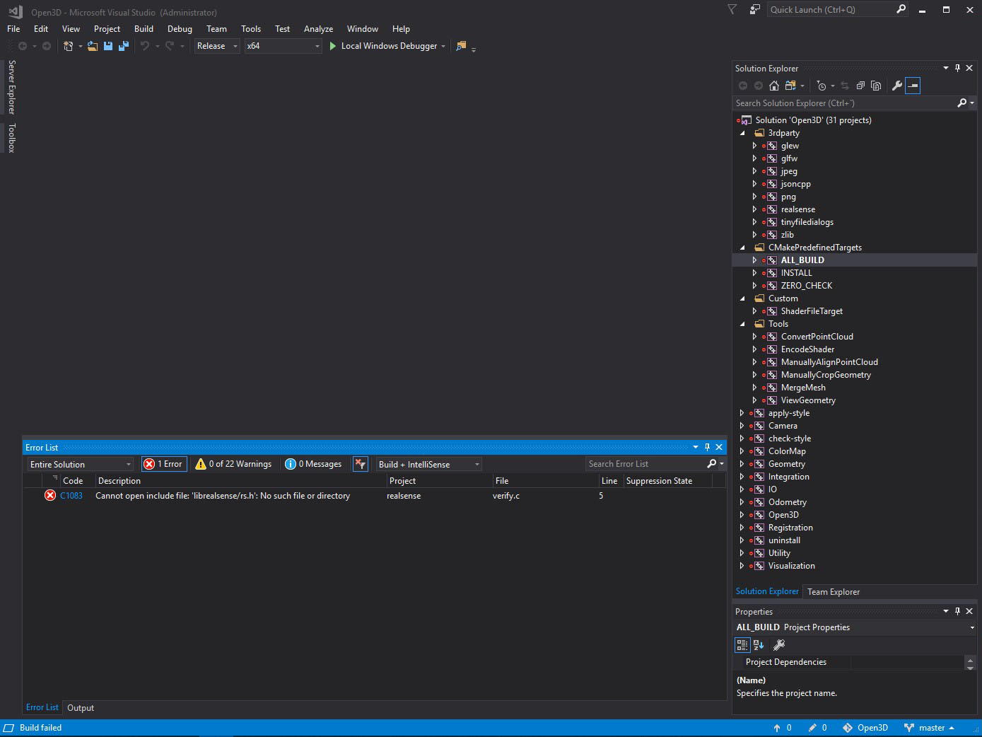
Task: Start Local Windows Debugger with green arrow
Action: (333, 46)
